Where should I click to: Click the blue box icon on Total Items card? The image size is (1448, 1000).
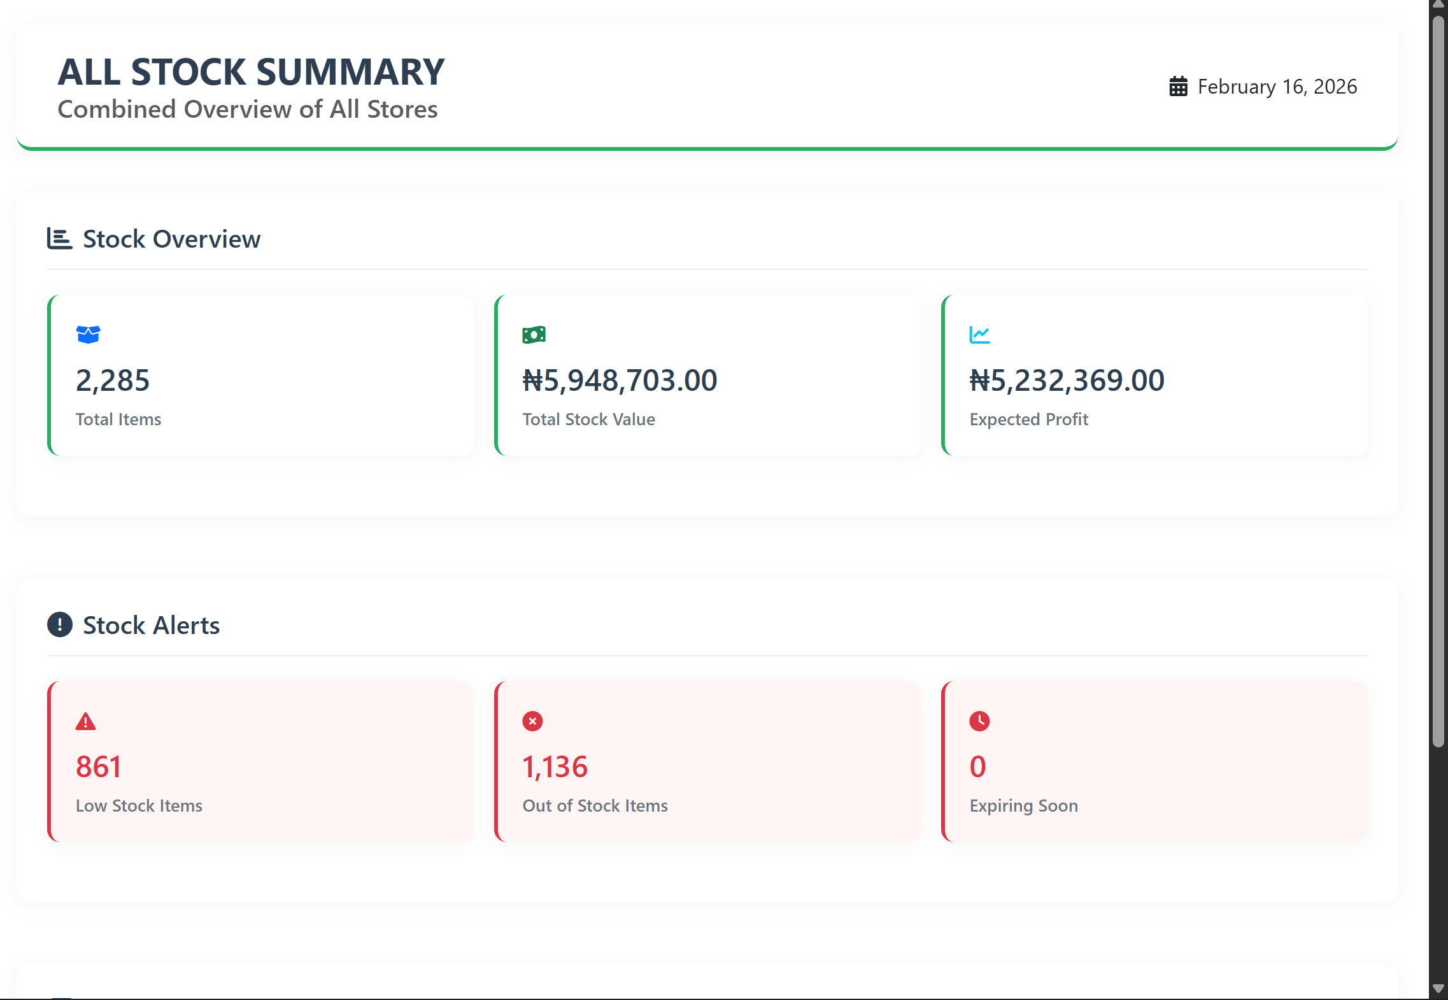(x=89, y=334)
